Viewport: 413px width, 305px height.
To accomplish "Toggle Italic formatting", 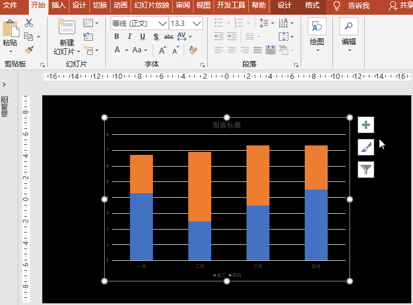I will [x=129, y=37].
